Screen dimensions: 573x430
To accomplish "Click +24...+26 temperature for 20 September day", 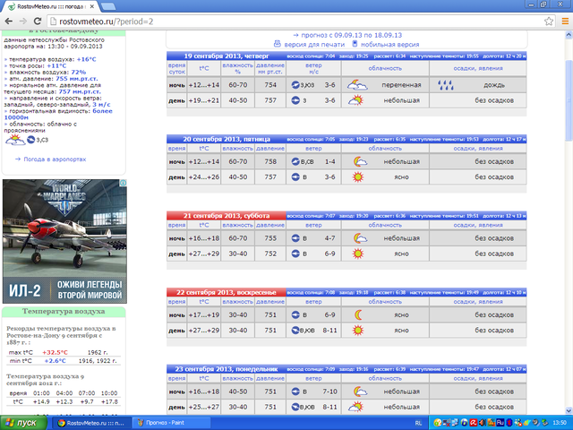I will (204, 177).
